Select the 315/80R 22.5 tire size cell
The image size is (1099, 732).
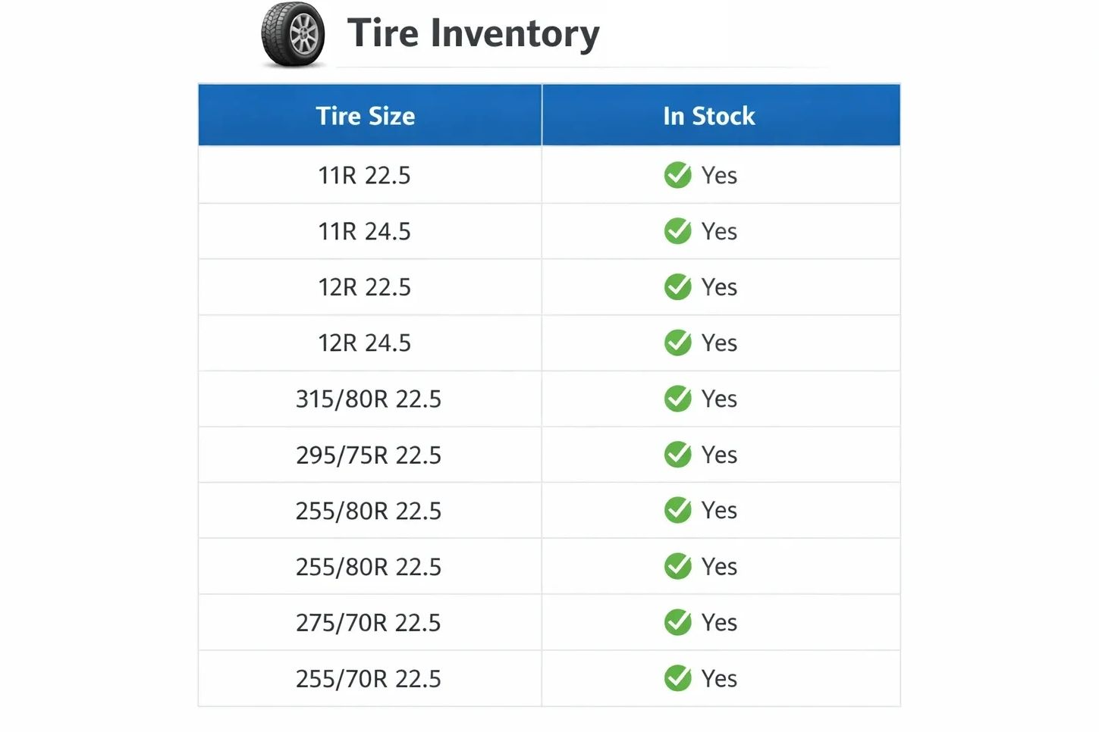click(x=369, y=399)
